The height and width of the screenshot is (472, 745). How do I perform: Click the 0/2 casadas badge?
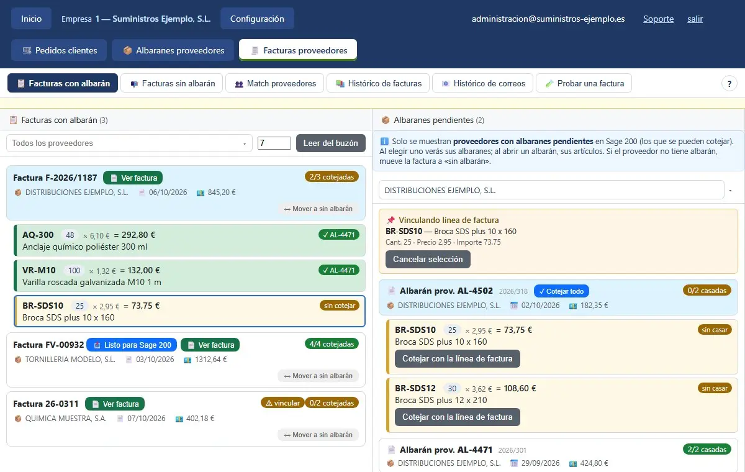click(x=707, y=291)
